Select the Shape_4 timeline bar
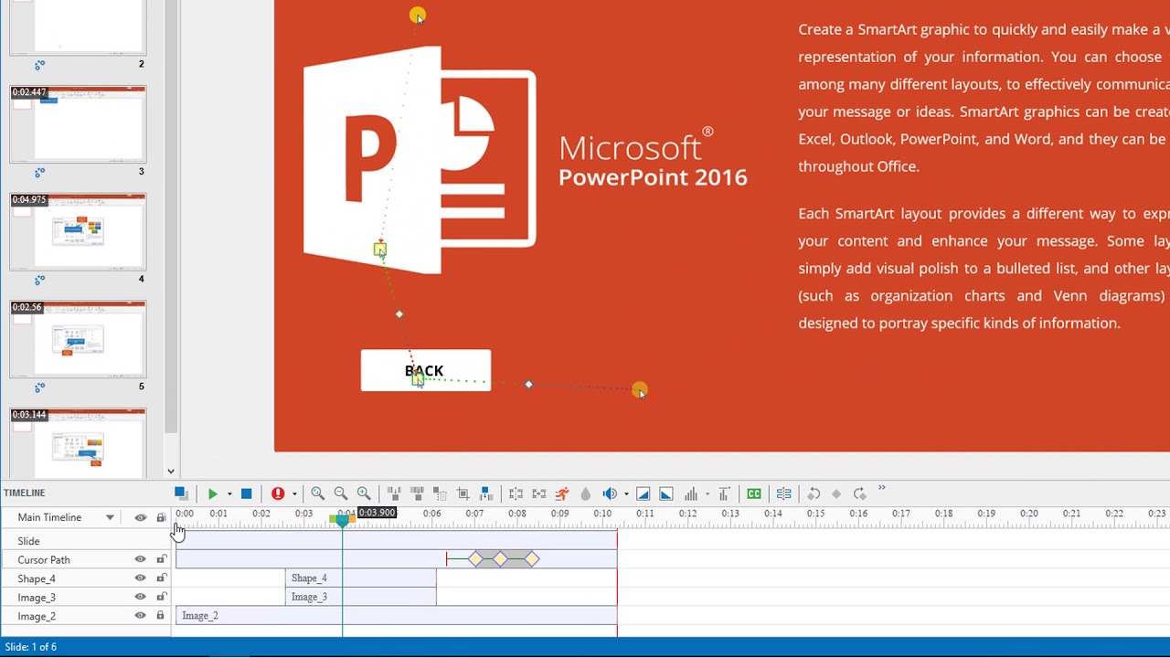The height and width of the screenshot is (658, 1170). (x=361, y=578)
